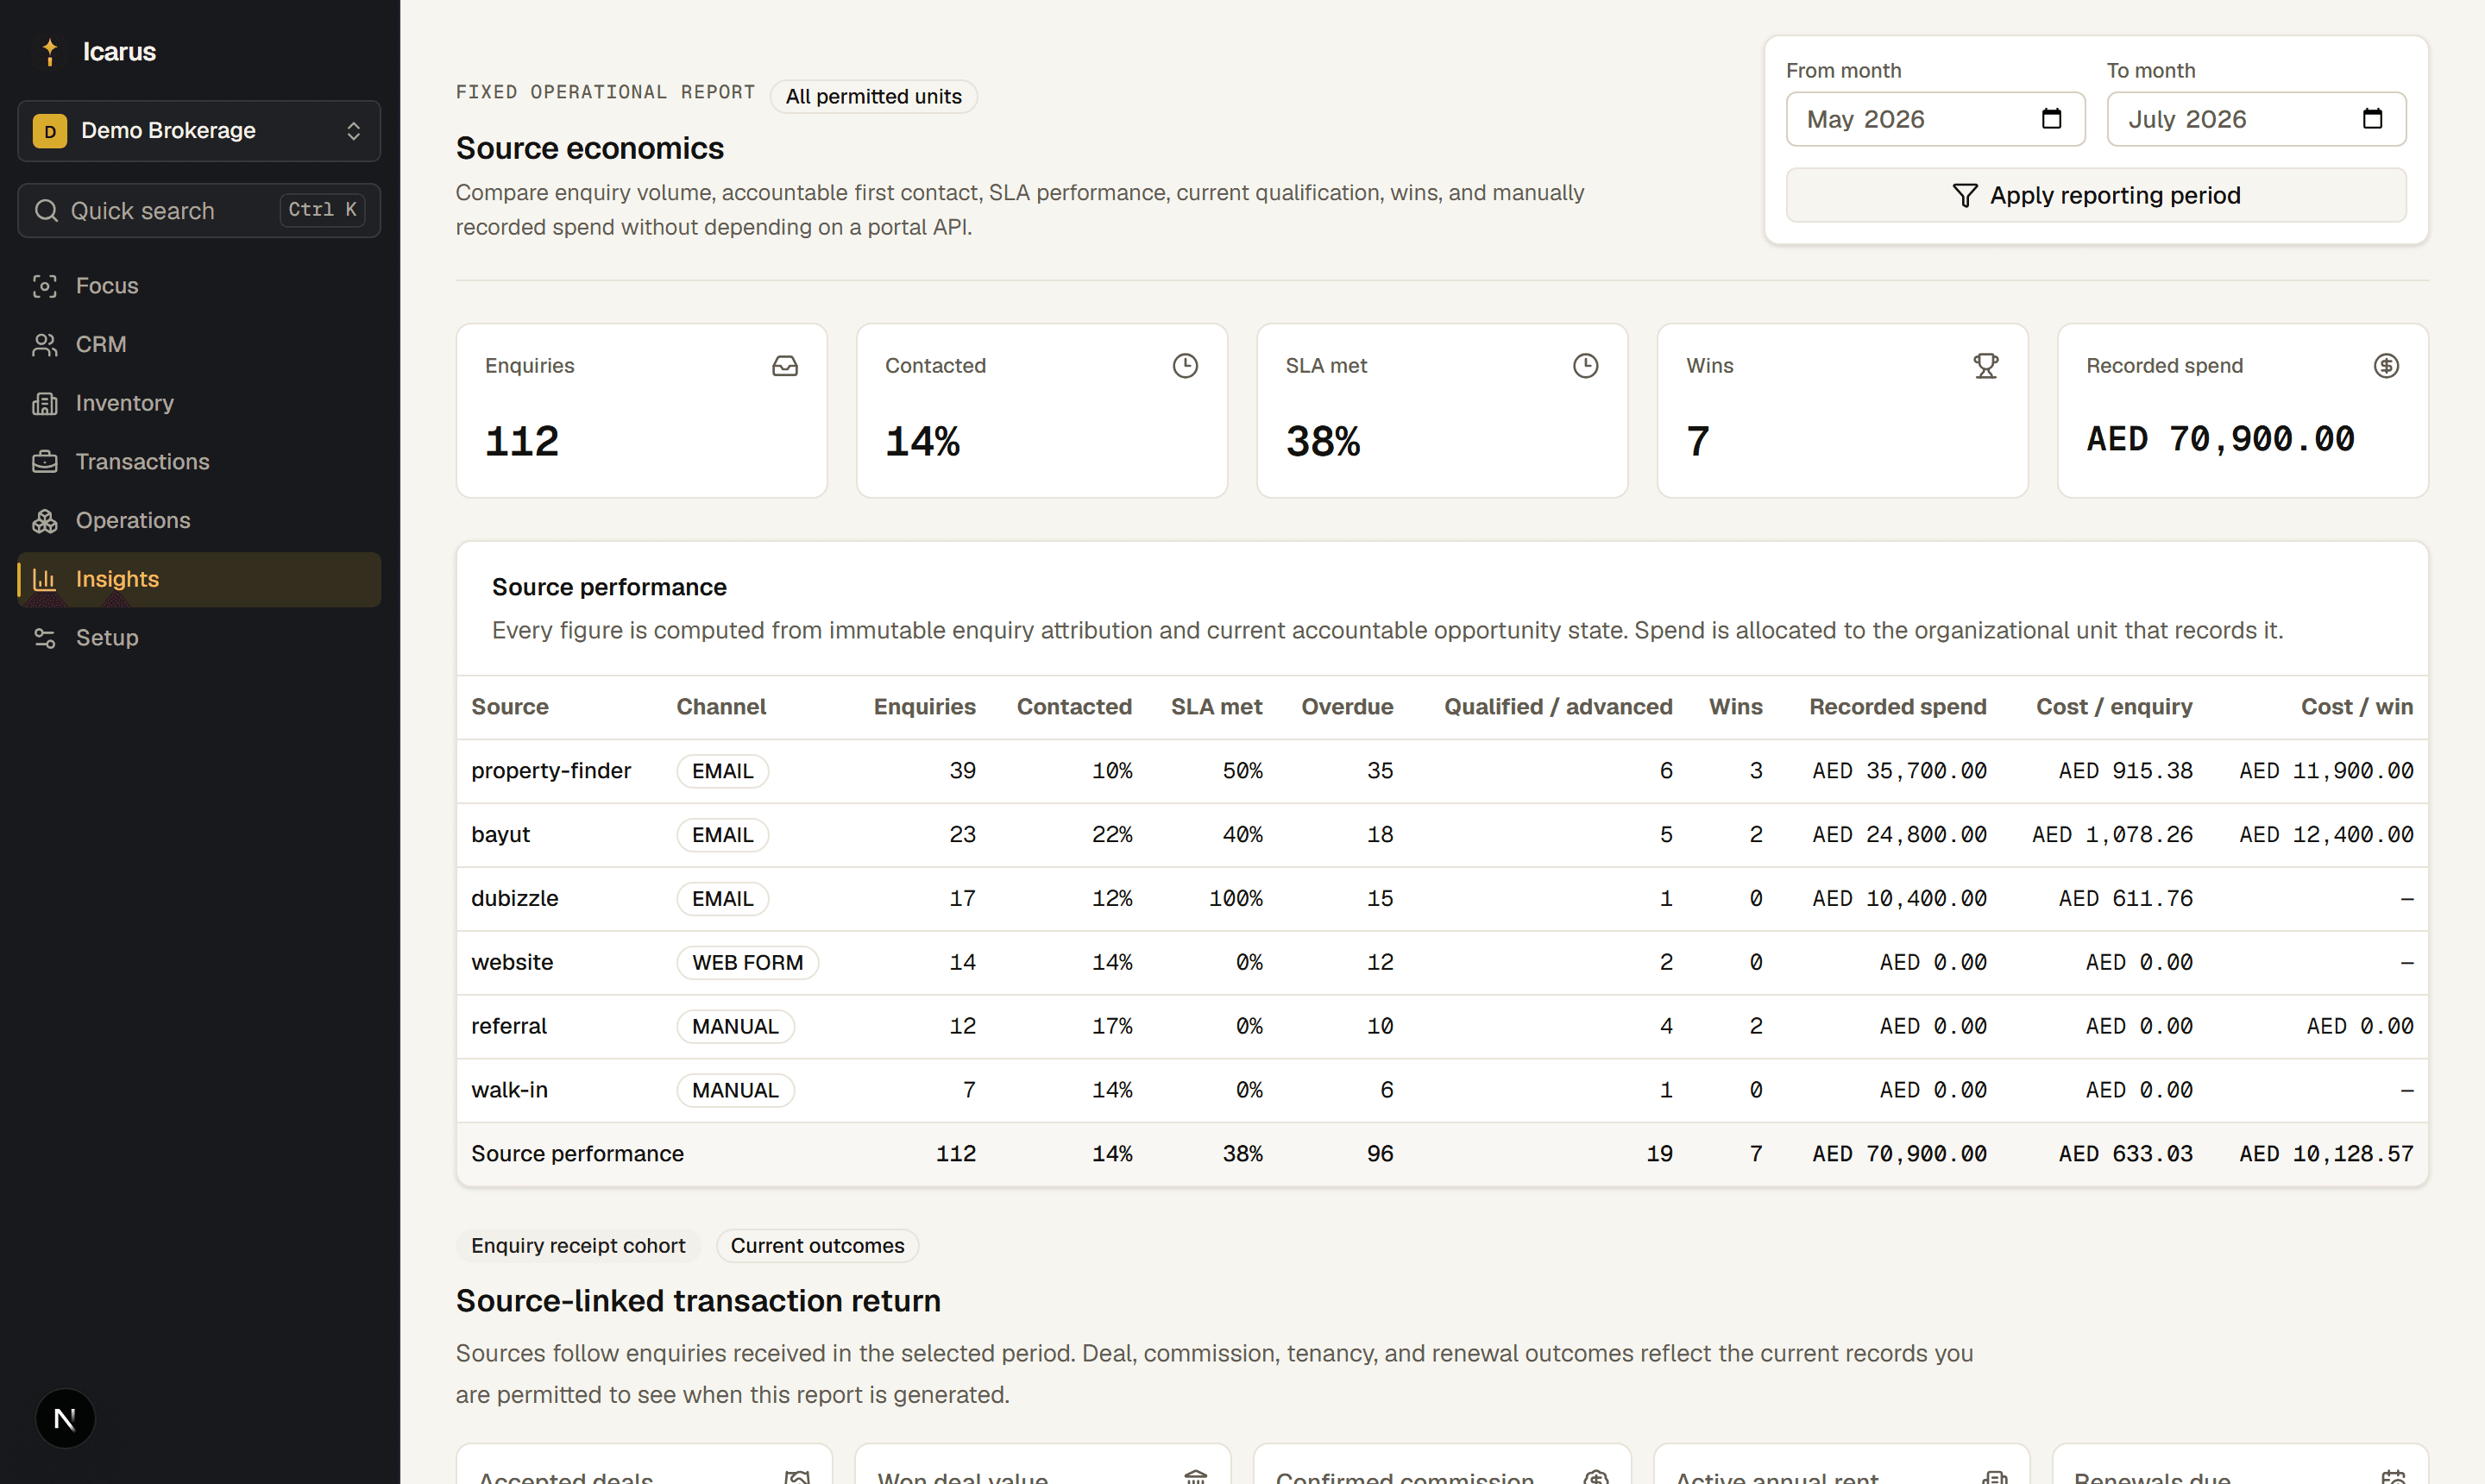Click the Operations cubes icon
Screen dimensions: 2485x1484
(x=45, y=521)
